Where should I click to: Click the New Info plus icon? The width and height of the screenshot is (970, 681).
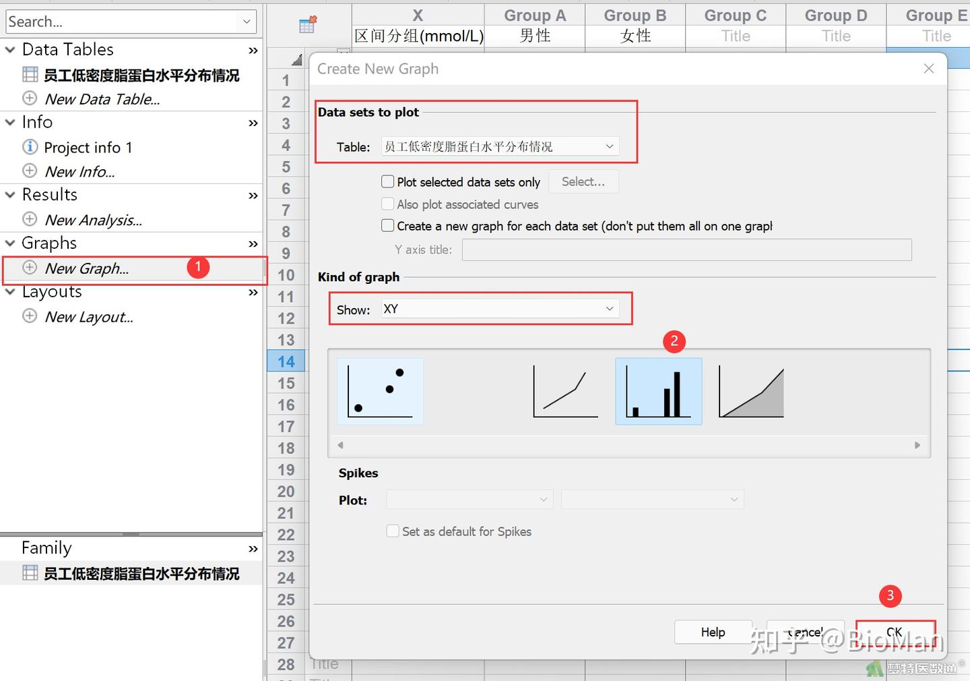(29, 171)
